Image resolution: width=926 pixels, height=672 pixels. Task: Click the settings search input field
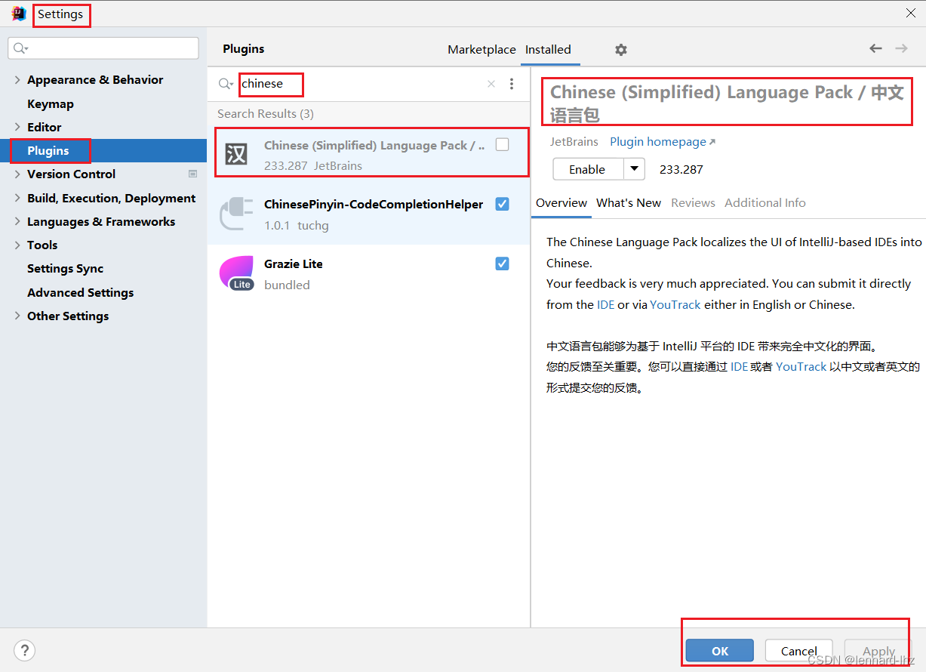[103, 48]
